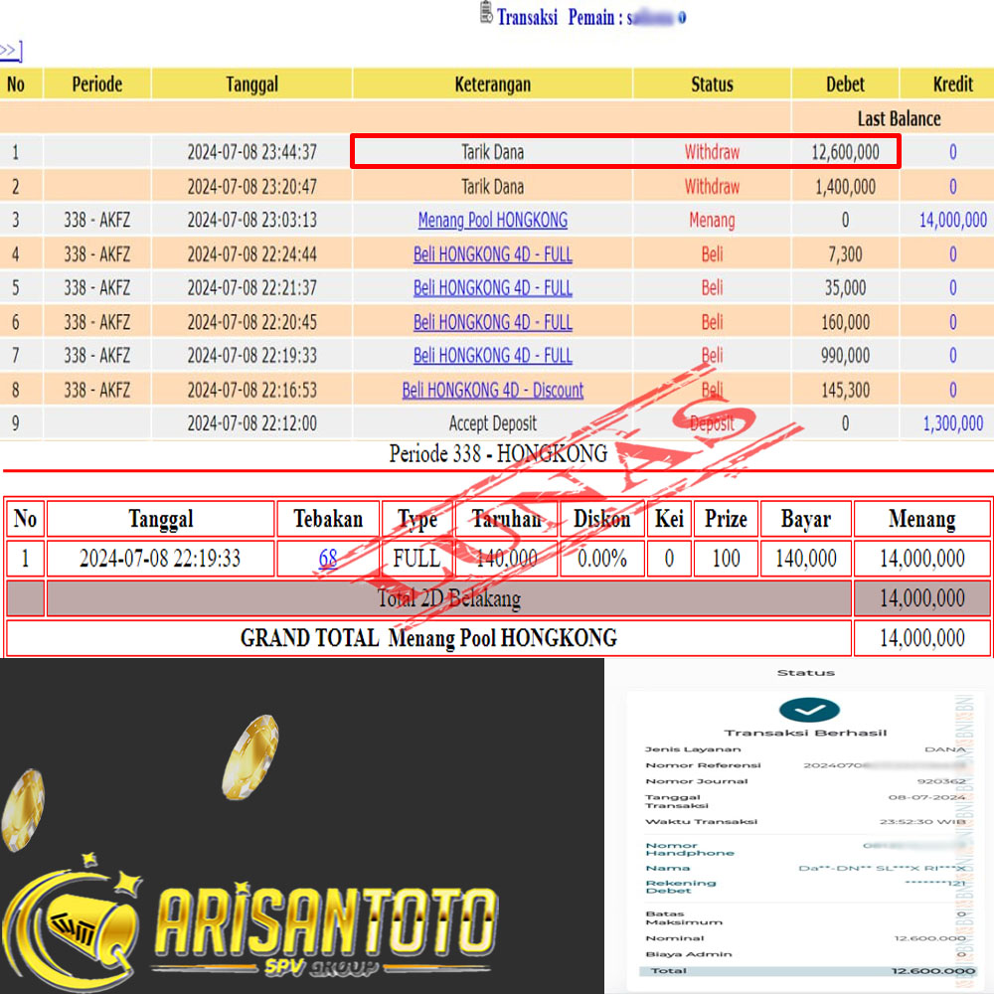Click the 'Keterangan' column header
This screenshot has height=994, width=994.
click(x=493, y=84)
